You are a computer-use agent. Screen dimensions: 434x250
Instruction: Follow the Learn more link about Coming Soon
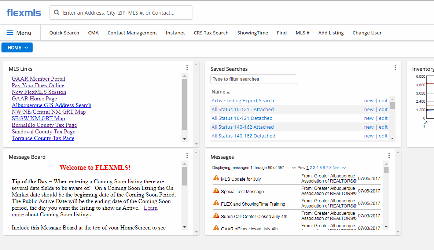tap(151, 208)
